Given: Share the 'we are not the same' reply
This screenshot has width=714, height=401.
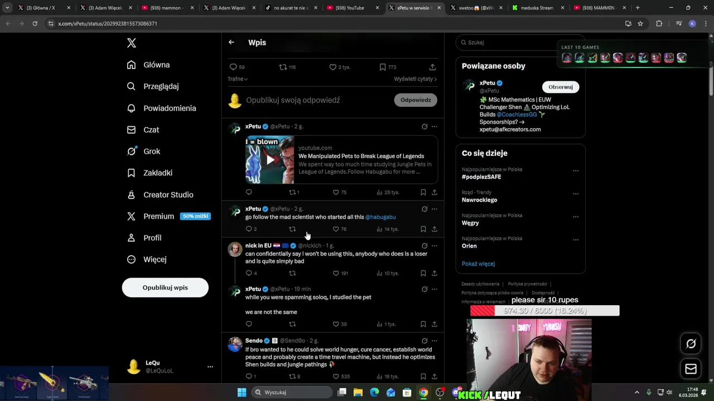Looking at the screenshot, I should click(435, 324).
